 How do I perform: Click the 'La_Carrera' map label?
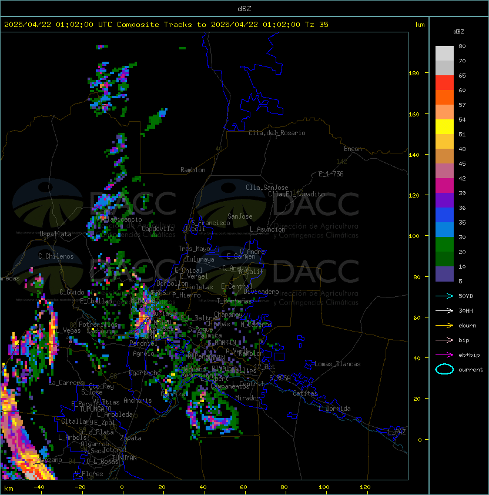(66, 383)
